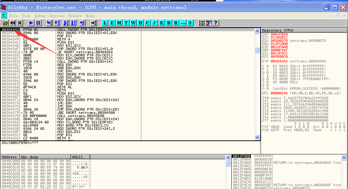This screenshot has height=189, width=348.
Task: Click CPU child window C icon in menu bar
Action: point(4,16)
